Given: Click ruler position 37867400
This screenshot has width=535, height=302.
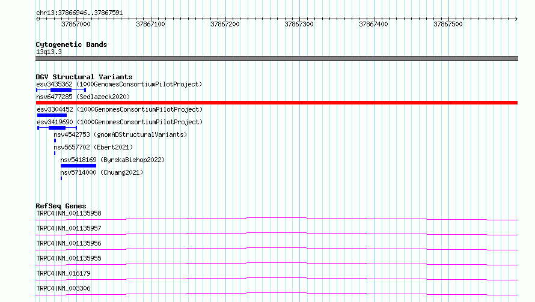Looking at the screenshot, I should [x=374, y=24].
